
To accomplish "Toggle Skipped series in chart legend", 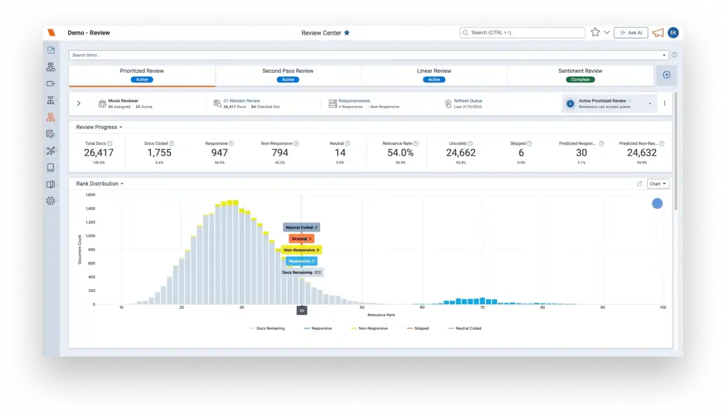I will click(x=418, y=328).
